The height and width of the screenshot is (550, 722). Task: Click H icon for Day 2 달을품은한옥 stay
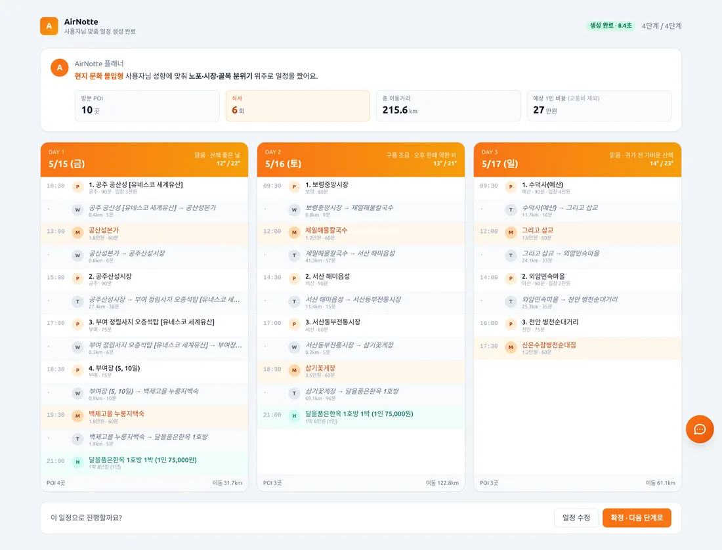(294, 416)
